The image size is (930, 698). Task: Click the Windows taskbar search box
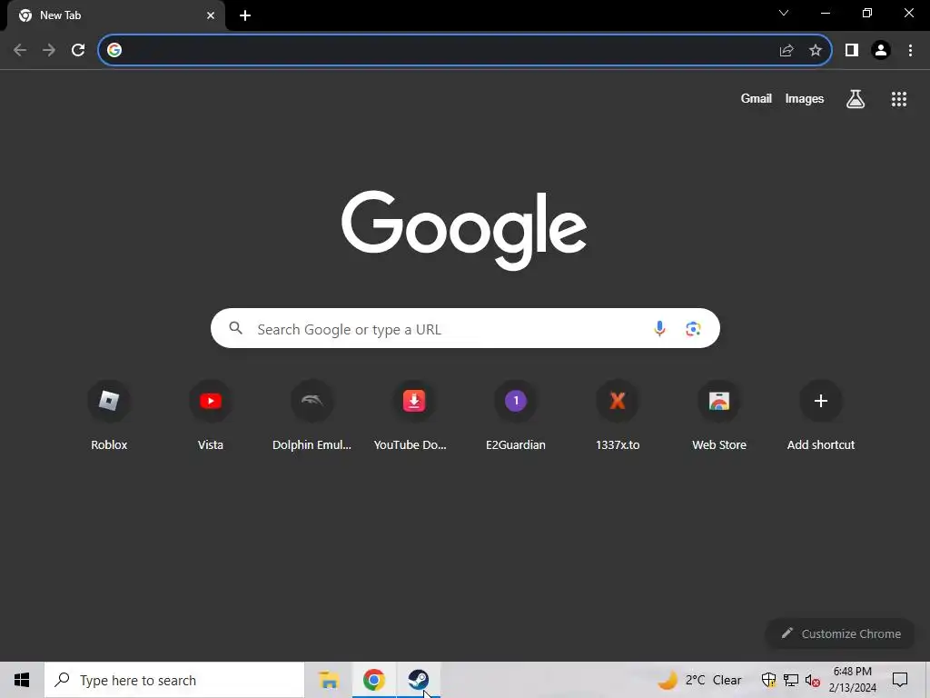coord(174,680)
